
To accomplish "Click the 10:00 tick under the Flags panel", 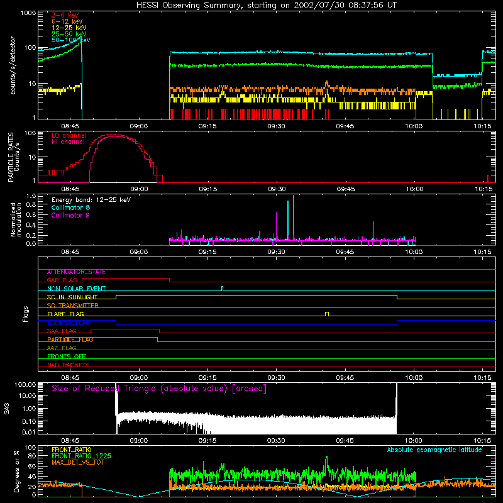I will [x=414, y=378].
